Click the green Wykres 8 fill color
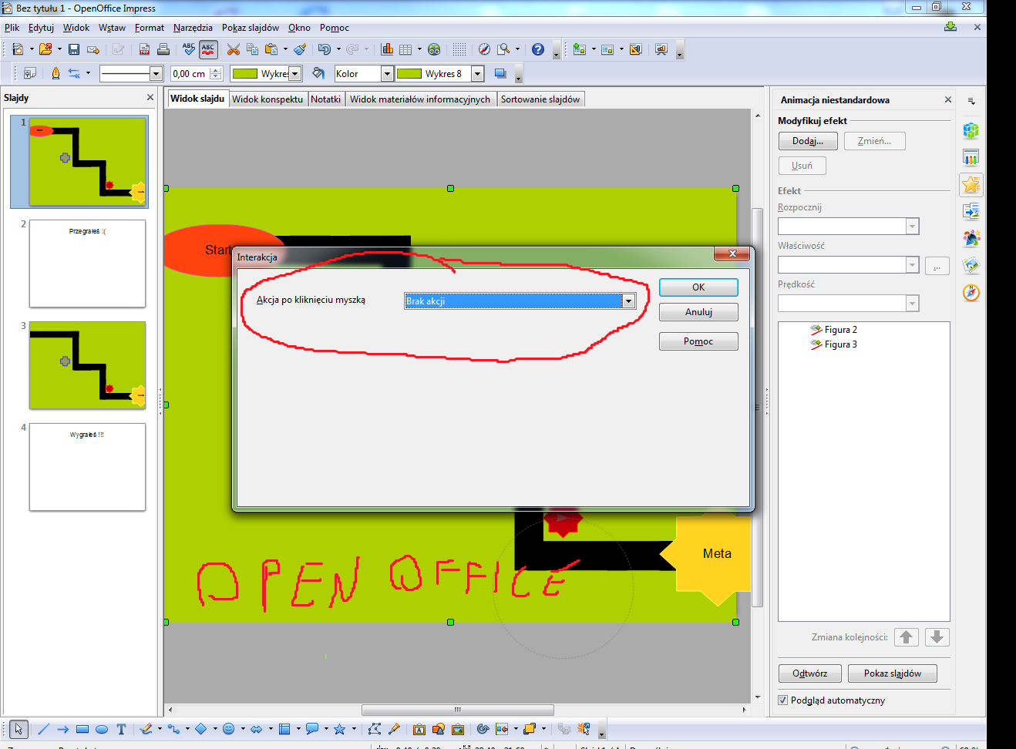 pyautogui.click(x=409, y=74)
